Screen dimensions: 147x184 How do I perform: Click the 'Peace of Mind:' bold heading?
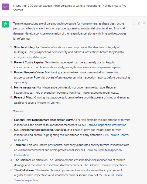pyautogui.click(x=23, y=97)
